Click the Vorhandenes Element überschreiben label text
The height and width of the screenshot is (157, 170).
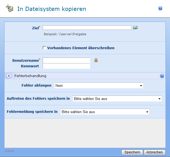tap(81, 48)
